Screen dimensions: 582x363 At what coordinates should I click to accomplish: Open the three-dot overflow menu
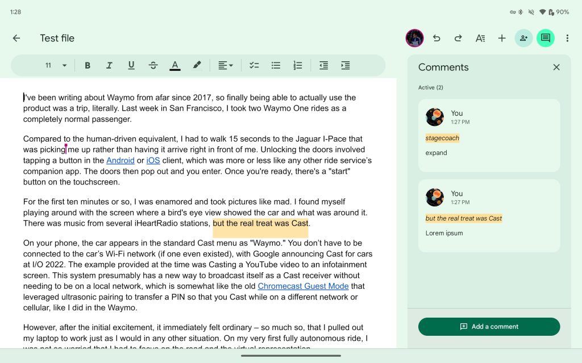[x=567, y=38]
